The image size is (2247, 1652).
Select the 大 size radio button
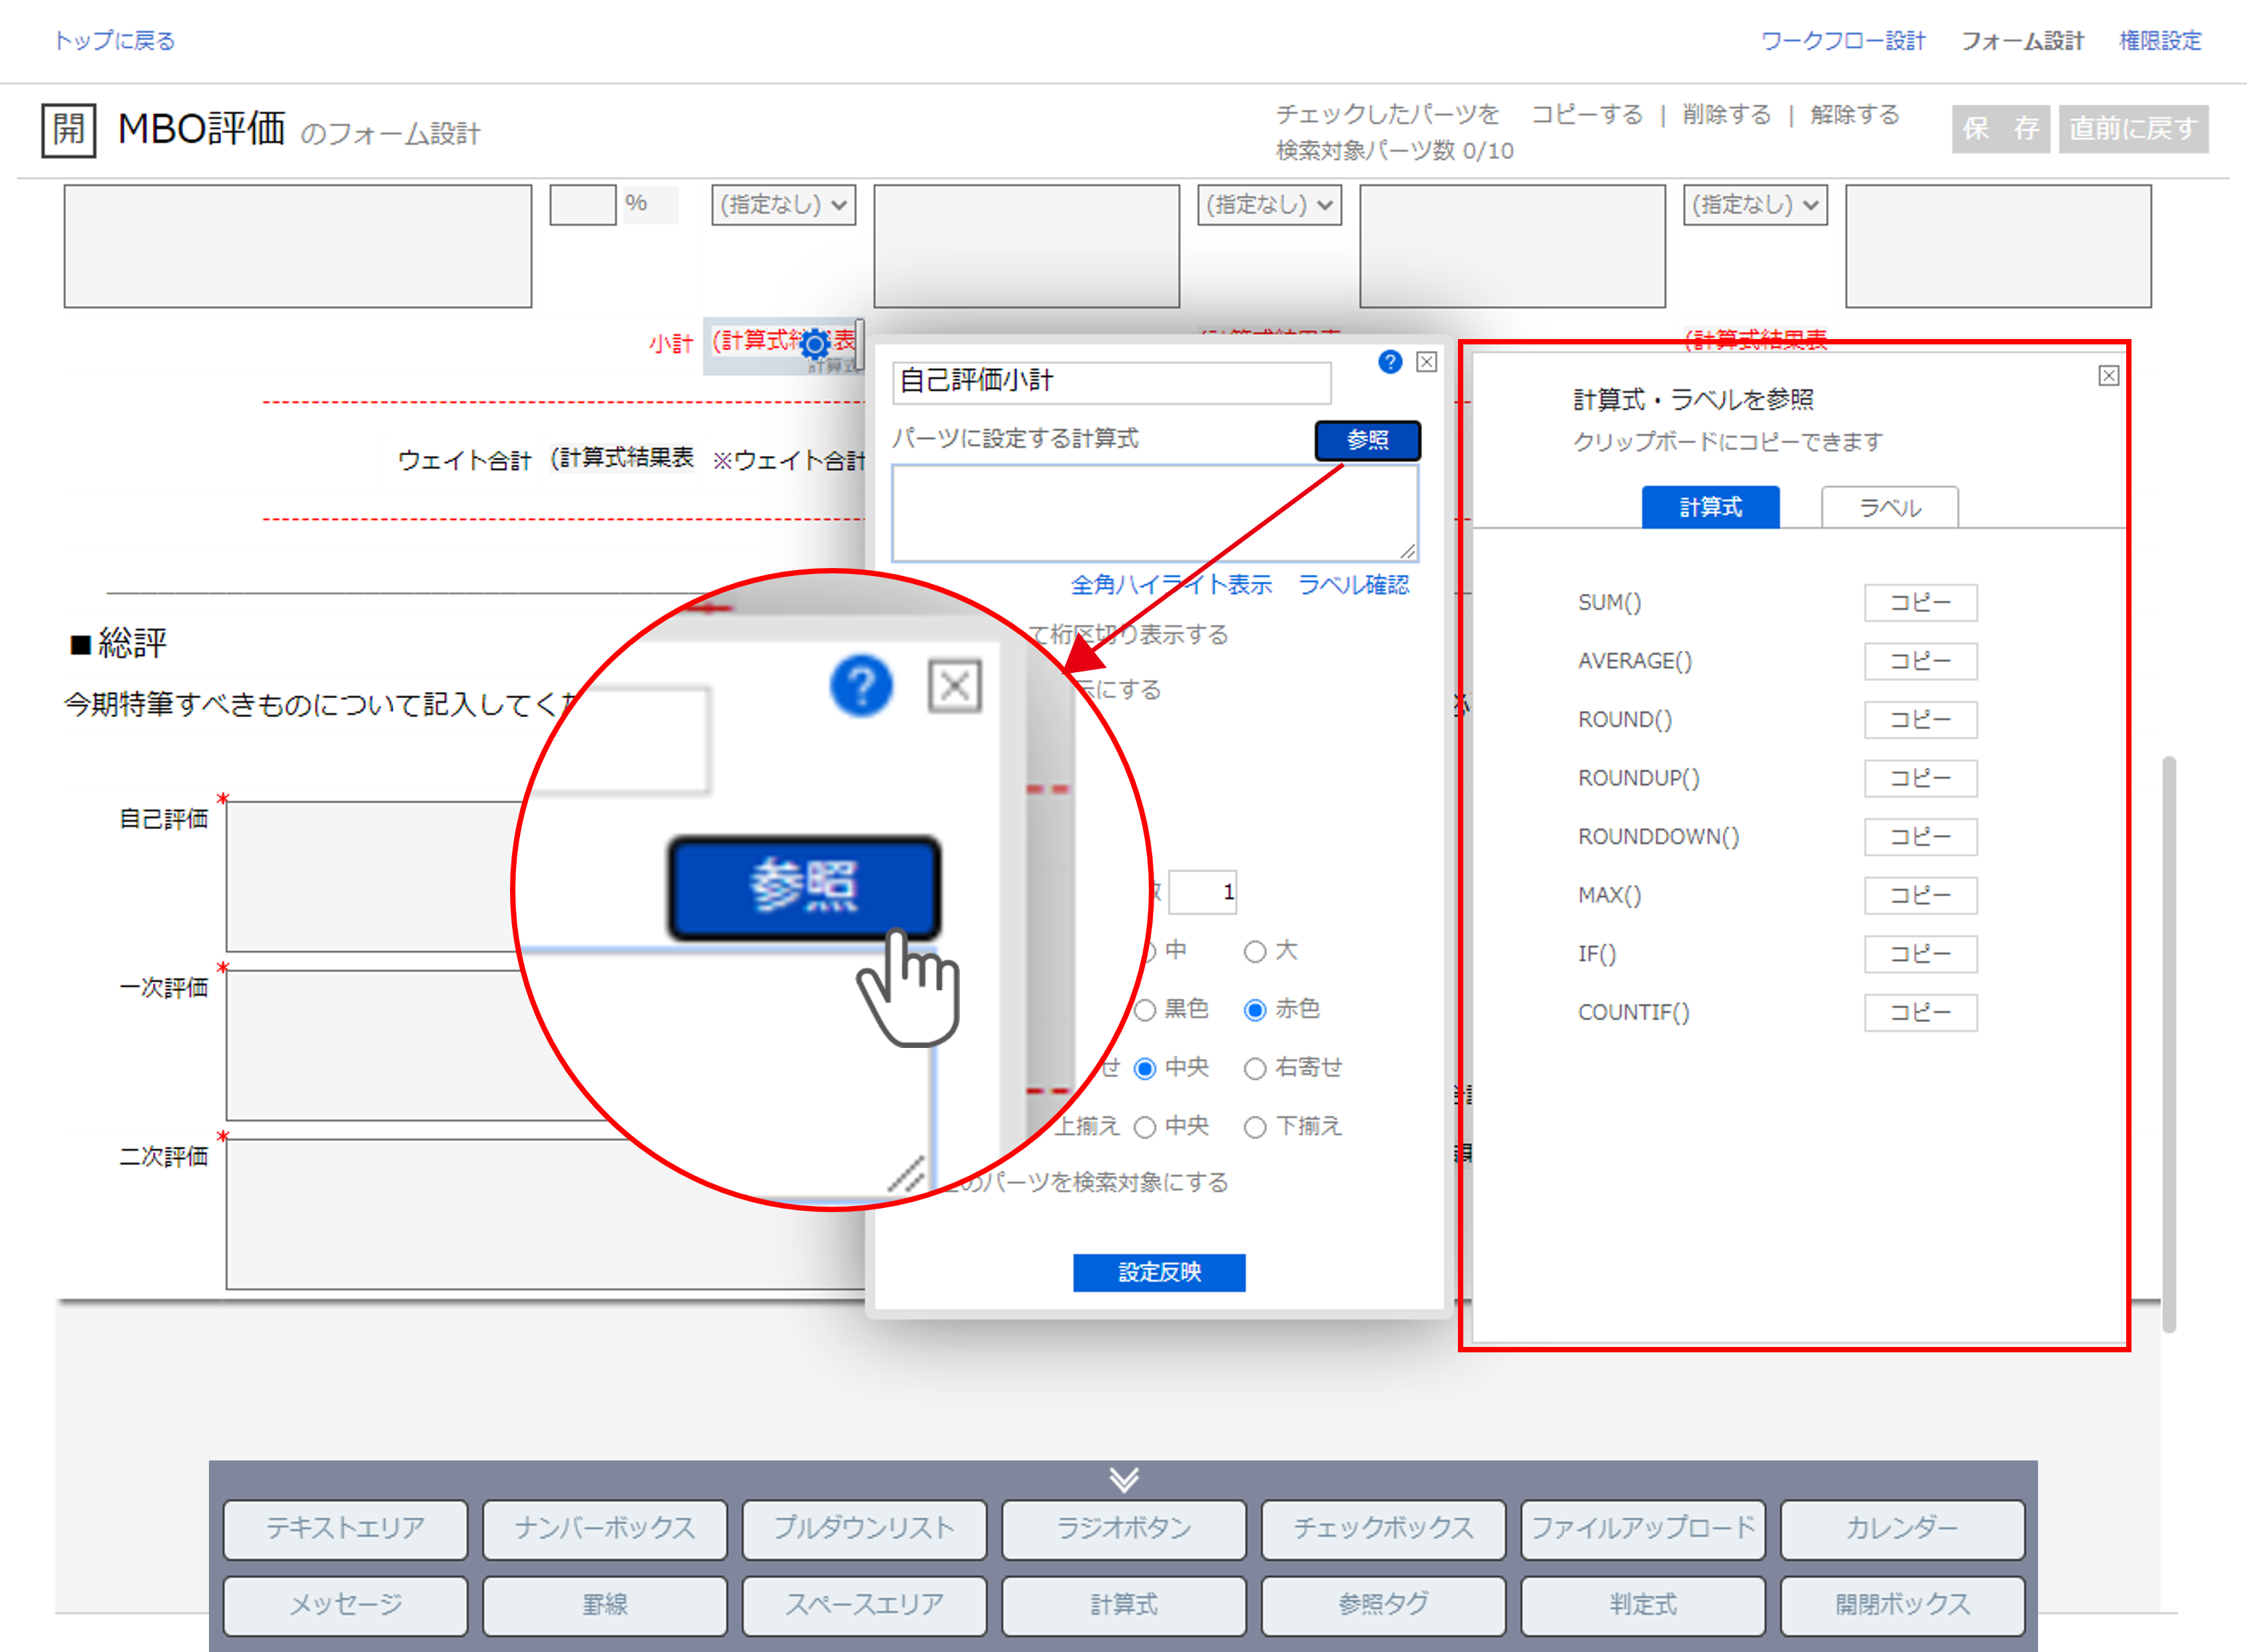click(x=1255, y=952)
